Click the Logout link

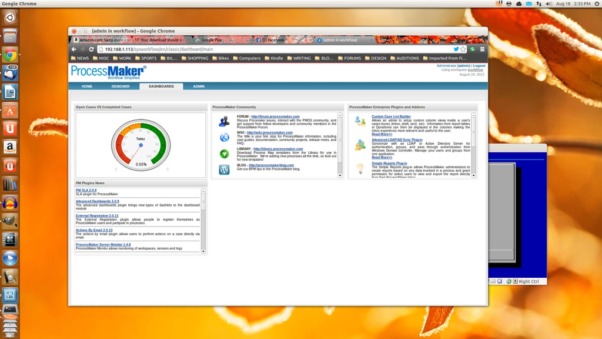click(x=479, y=66)
